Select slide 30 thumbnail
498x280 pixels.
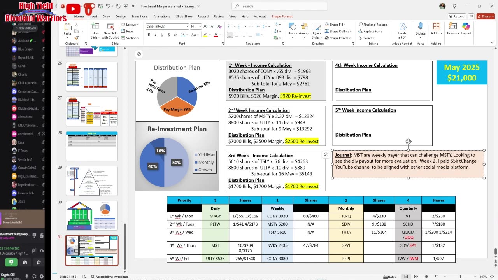tap(92, 215)
